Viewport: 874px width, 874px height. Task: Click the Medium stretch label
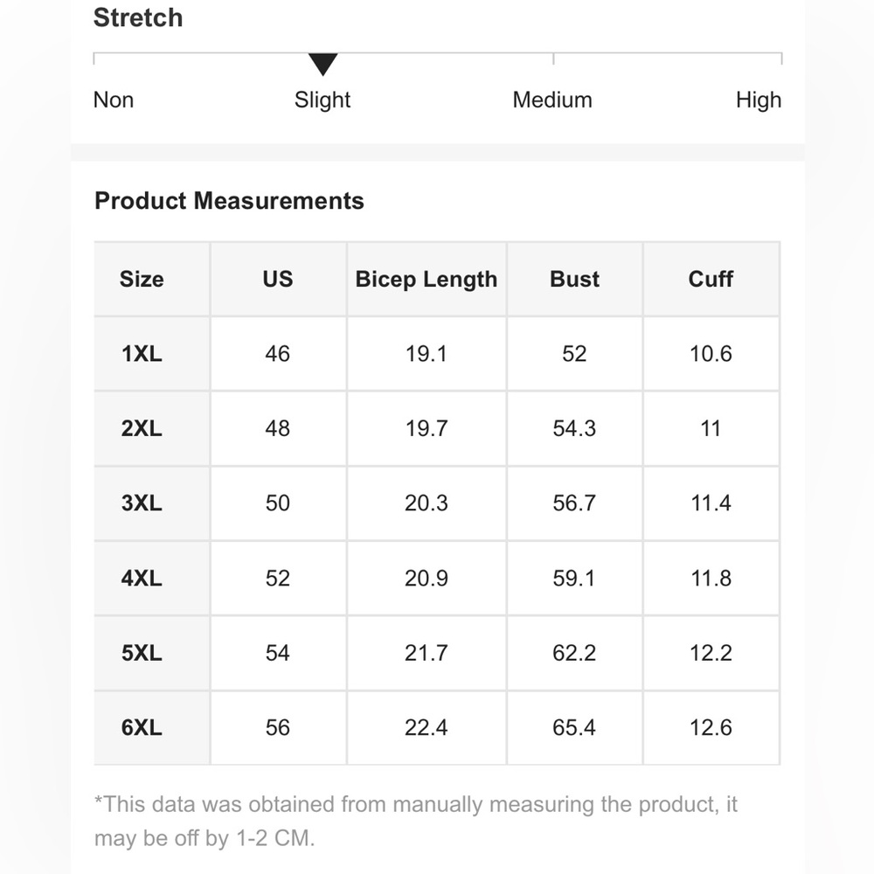552,100
